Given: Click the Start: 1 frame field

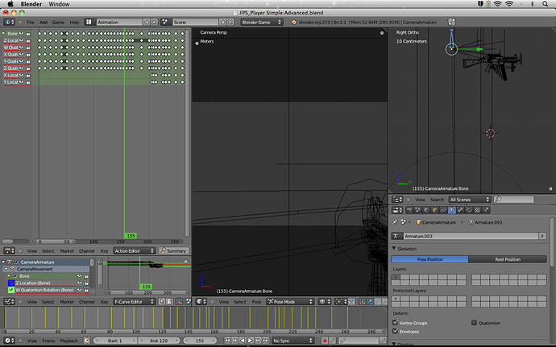Looking at the screenshot, I should tap(114, 341).
